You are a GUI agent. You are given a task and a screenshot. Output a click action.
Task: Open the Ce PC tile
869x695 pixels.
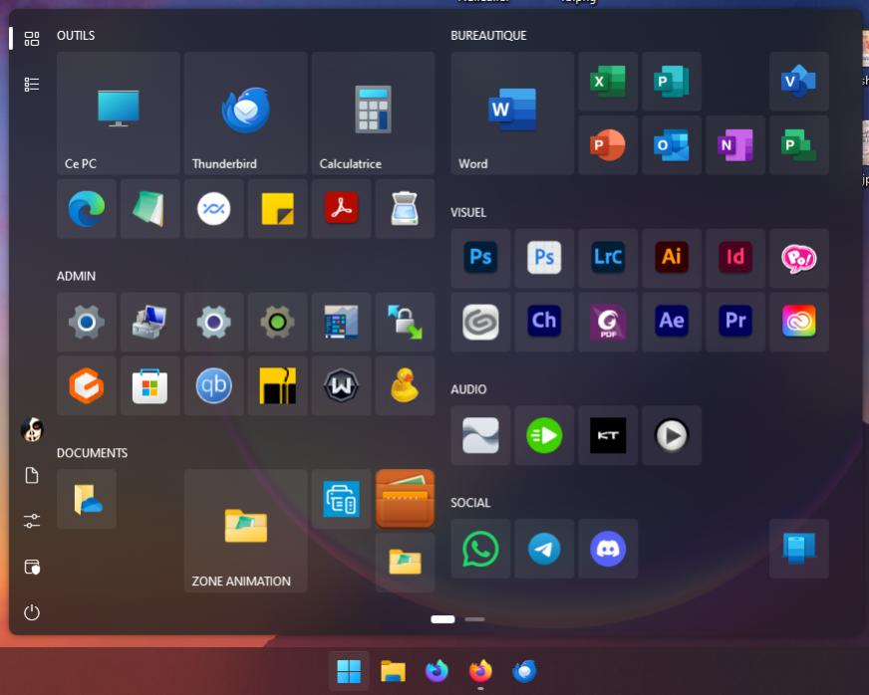click(x=118, y=113)
